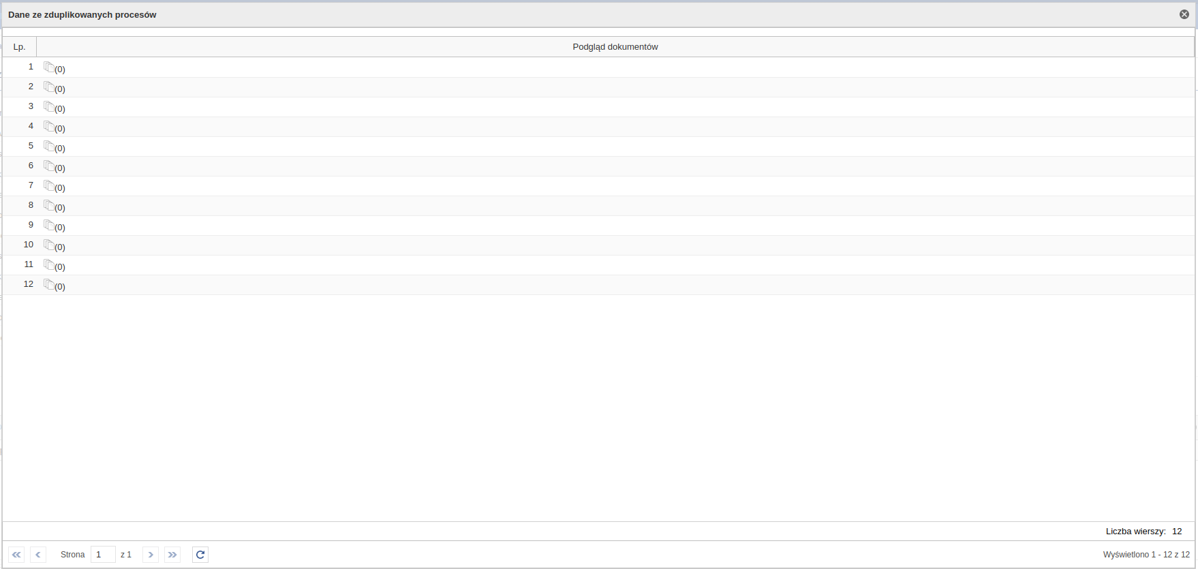
Task: Select row number 1 cell
Action: [x=19, y=67]
